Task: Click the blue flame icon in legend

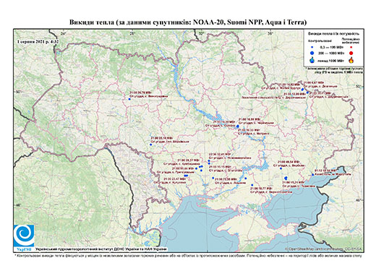Action: point(312,60)
